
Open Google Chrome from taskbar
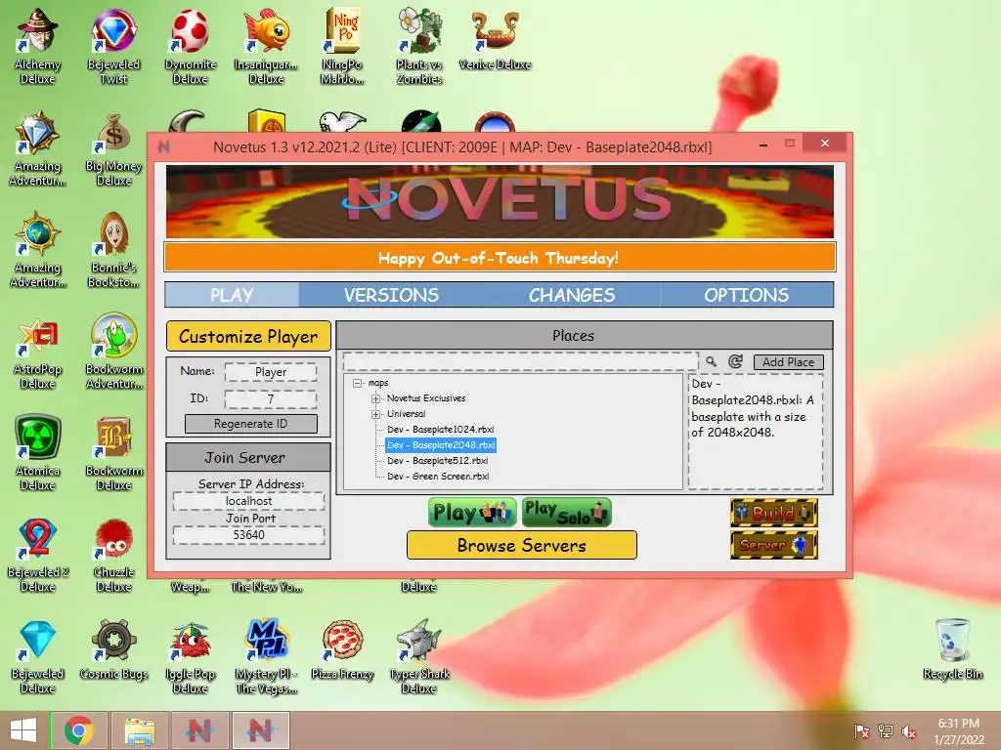(x=78, y=730)
